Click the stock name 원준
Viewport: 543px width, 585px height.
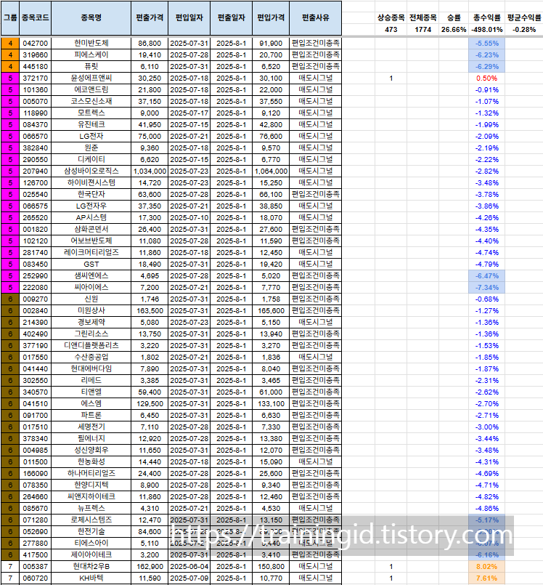click(x=91, y=148)
